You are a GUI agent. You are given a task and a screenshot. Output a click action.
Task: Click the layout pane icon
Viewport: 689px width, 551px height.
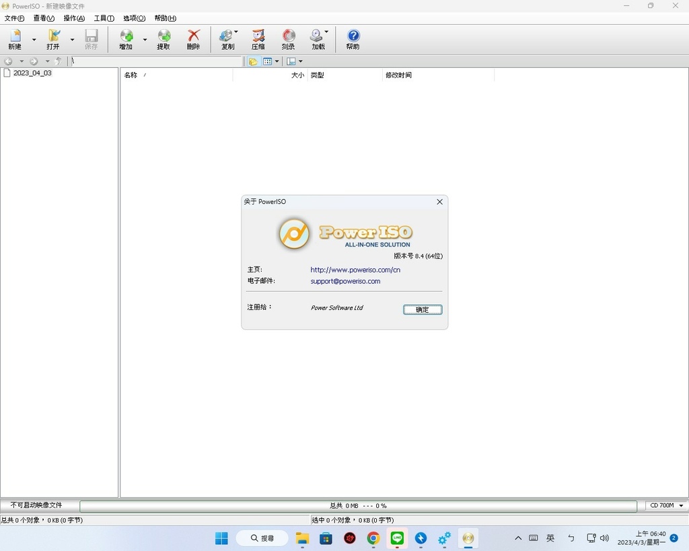[291, 61]
